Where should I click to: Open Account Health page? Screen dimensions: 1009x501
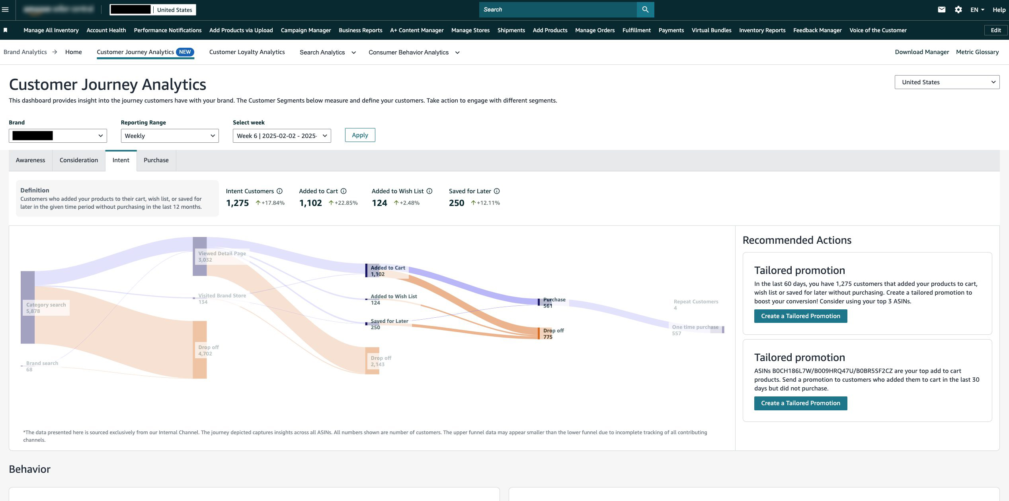coord(106,30)
